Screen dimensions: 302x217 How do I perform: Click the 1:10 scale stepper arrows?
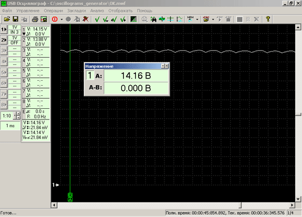pos(18,116)
